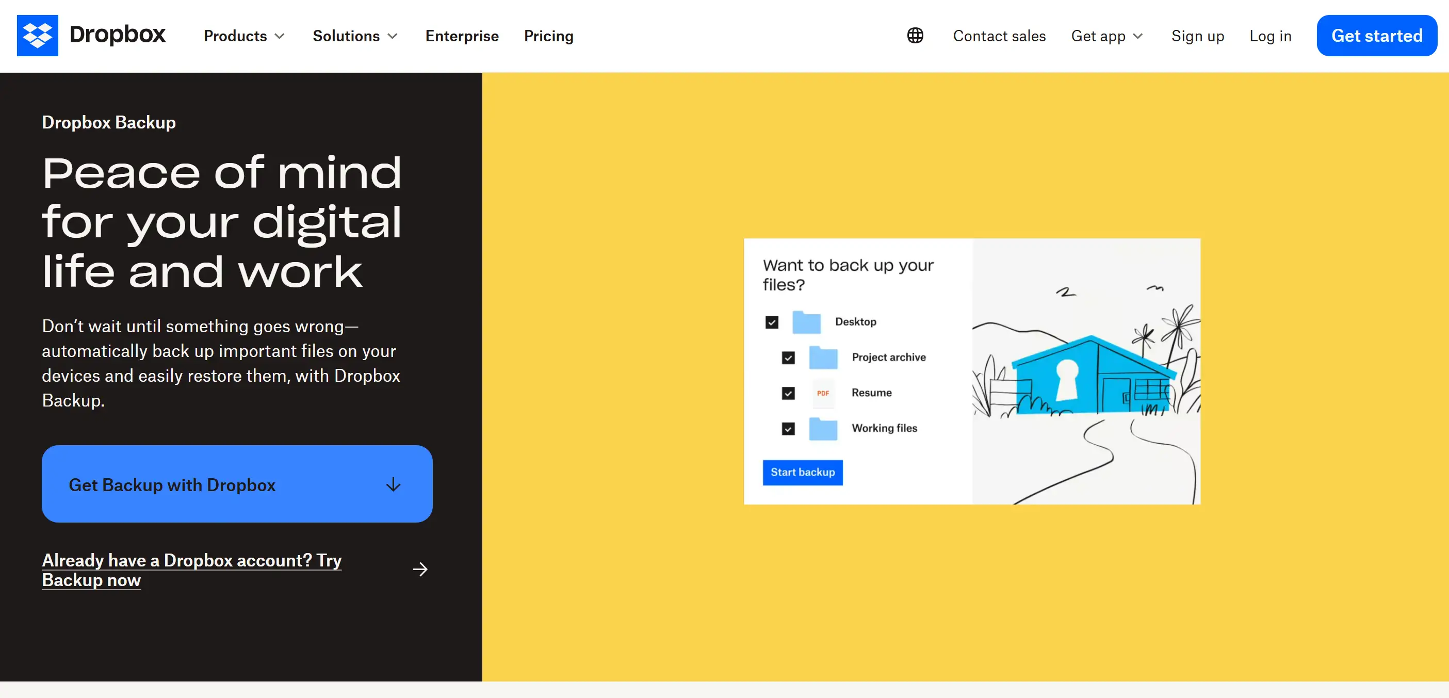This screenshot has height=698, width=1449.
Task: Open Contact sales link
Action: [999, 36]
